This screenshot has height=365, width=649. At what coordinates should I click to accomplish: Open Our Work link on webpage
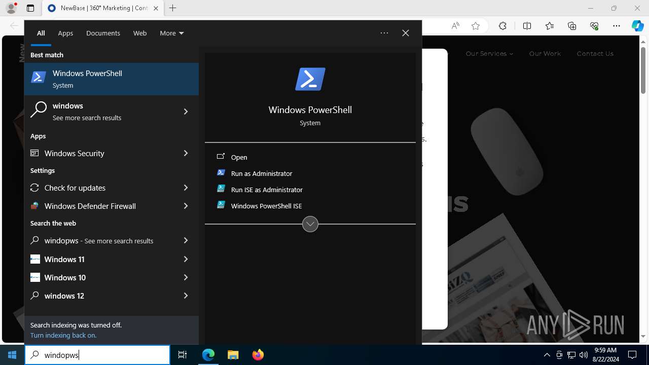545,53
